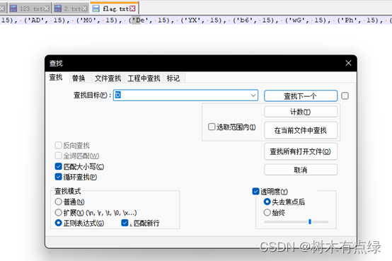Image resolution: width=392 pixels, height=261 pixels.
Task: Click the save icon on 123.txt tab
Action: [x=13, y=8]
